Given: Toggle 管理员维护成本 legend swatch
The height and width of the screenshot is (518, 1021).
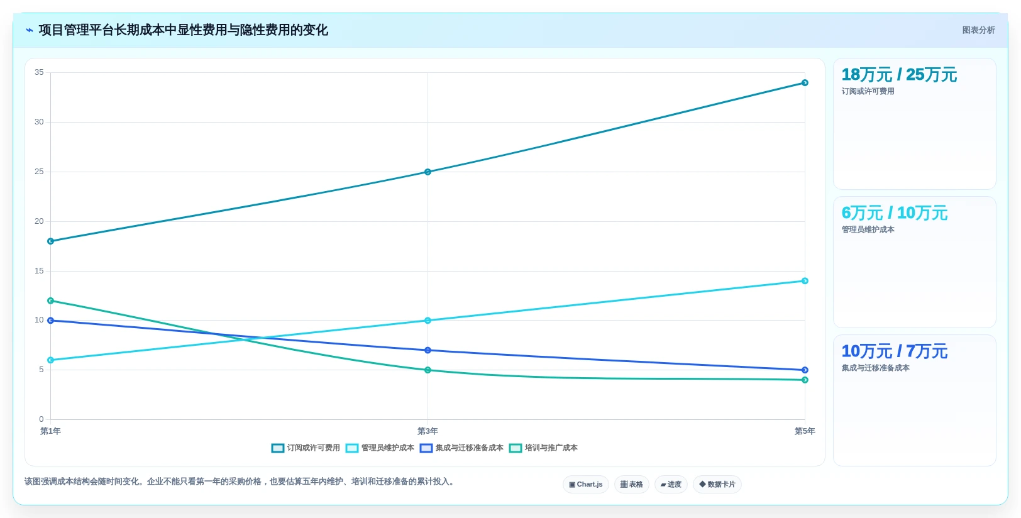Looking at the screenshot, I should pos(352,448).
